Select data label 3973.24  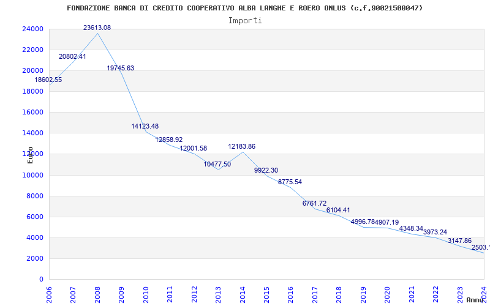pos(435,232)
